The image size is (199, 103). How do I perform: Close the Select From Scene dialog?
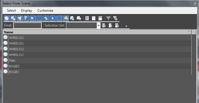[195, 3]
